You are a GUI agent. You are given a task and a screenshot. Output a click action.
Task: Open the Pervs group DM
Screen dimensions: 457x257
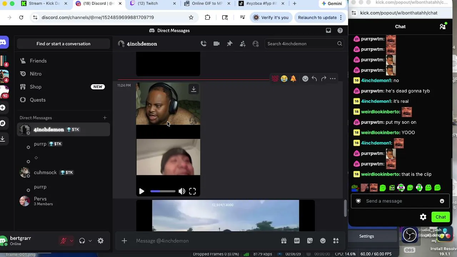(x=63, y=201)
